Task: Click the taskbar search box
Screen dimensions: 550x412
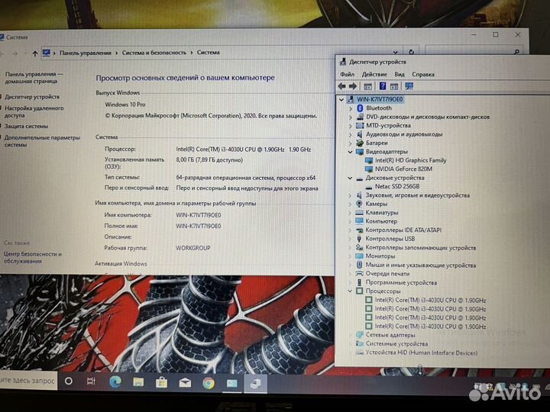Action: coord(28,381)
